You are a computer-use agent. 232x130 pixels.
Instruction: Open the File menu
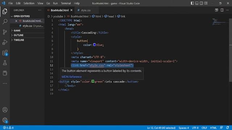coord(11,3)
